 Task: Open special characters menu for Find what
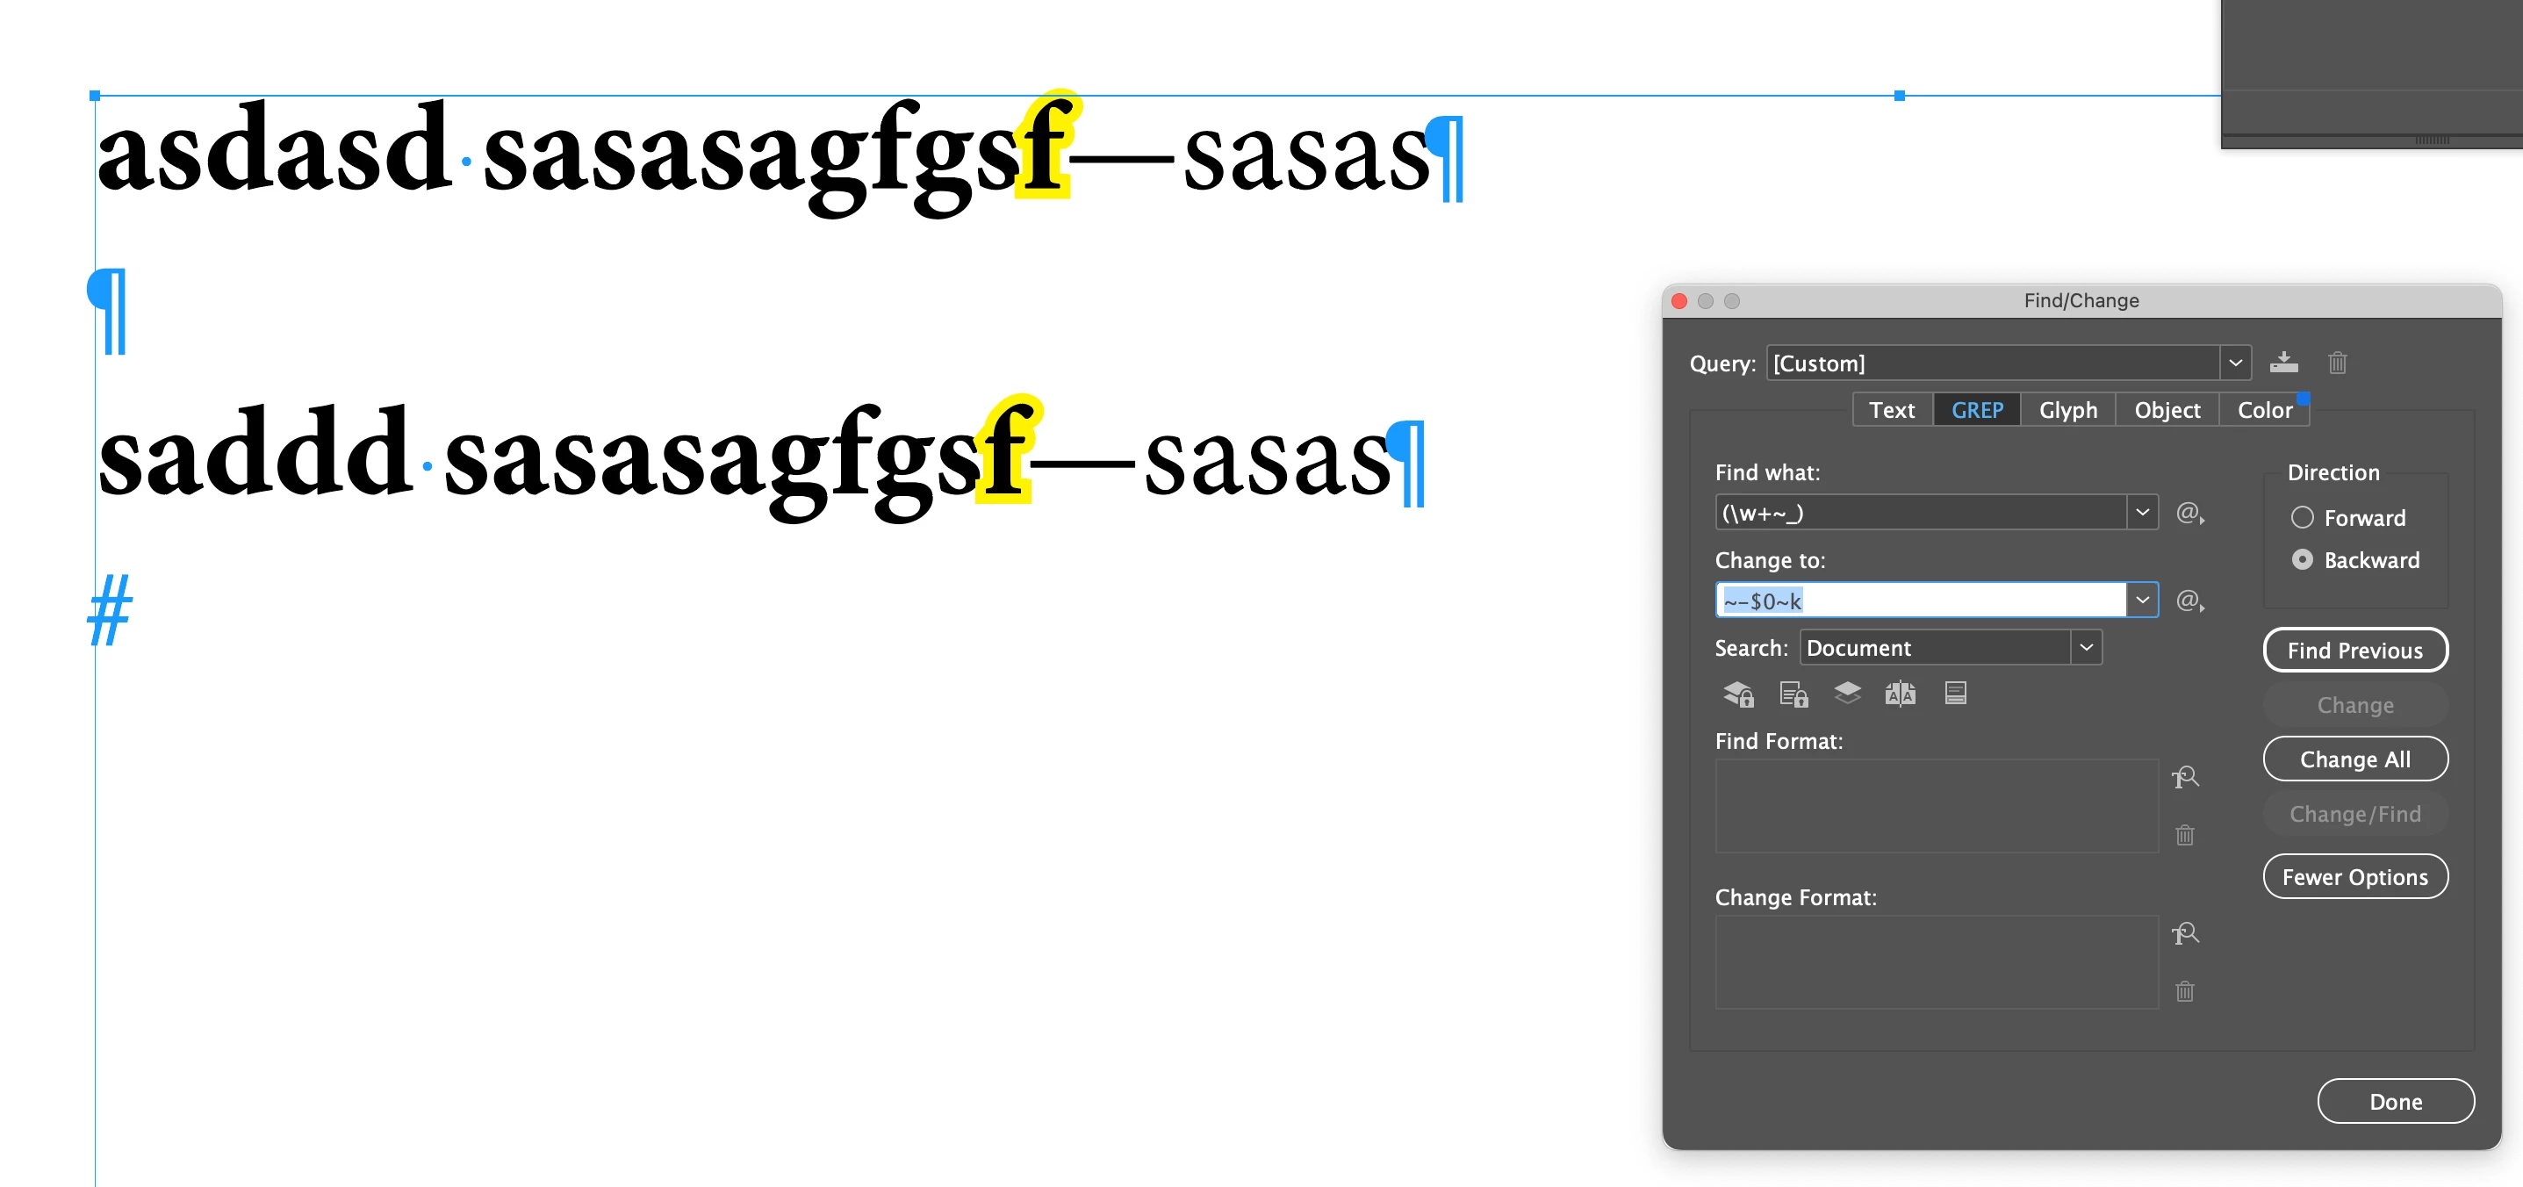2189,512
